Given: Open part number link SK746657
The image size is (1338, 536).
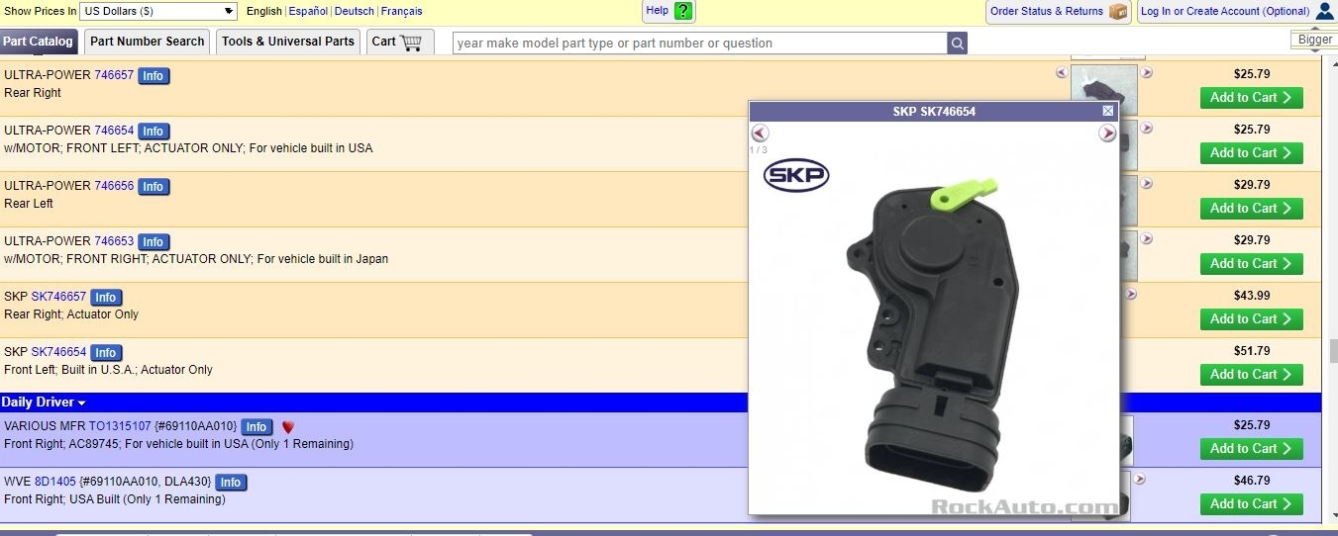Looking at the screenshot, I should tap(58, 297).
